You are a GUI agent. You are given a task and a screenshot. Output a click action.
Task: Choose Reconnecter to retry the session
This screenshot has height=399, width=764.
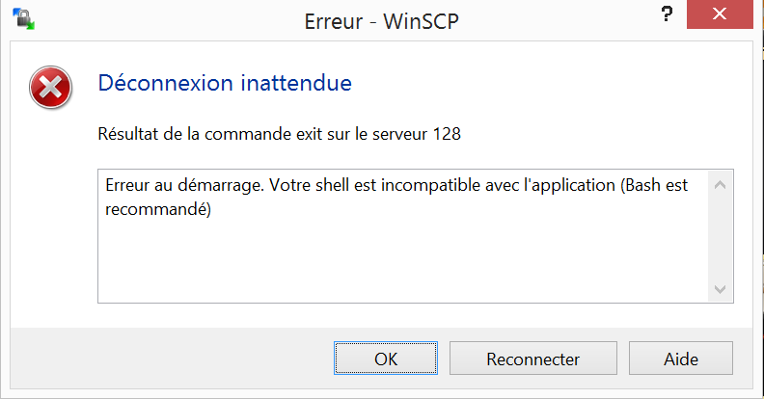point(533,359)
